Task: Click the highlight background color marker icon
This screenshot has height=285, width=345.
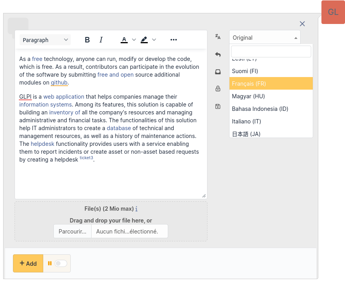Action: [x=144, y=40]
